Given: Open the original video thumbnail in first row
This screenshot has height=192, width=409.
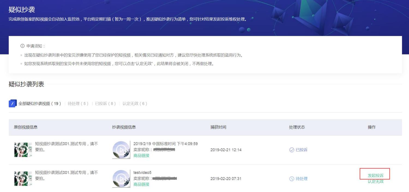Looking at the screenshot, I should click(23, 150).
